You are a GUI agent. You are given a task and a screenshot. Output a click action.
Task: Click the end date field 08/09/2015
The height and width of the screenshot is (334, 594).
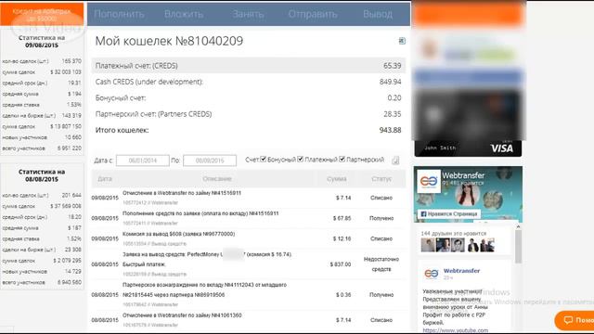click(x=210, y=161)
